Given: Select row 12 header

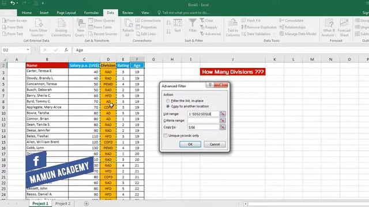Looking at the screenshot, I should (3, 125).
